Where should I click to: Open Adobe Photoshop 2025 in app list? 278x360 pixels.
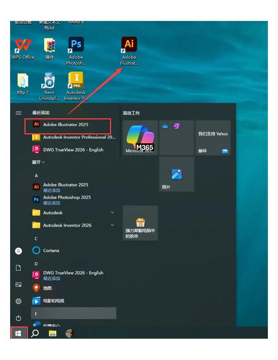pyautogui.click(x=73, y=200)
